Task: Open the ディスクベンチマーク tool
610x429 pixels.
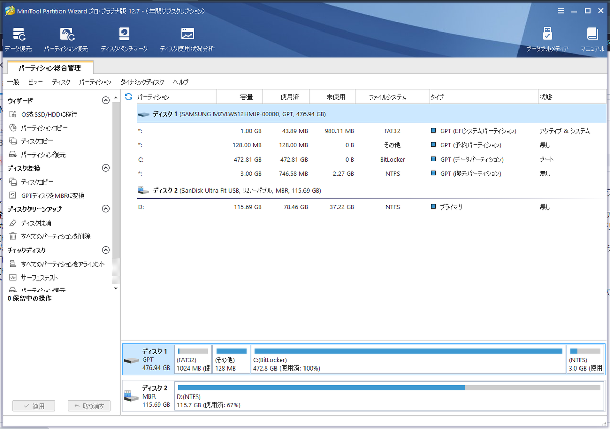Action: (124, 40)
